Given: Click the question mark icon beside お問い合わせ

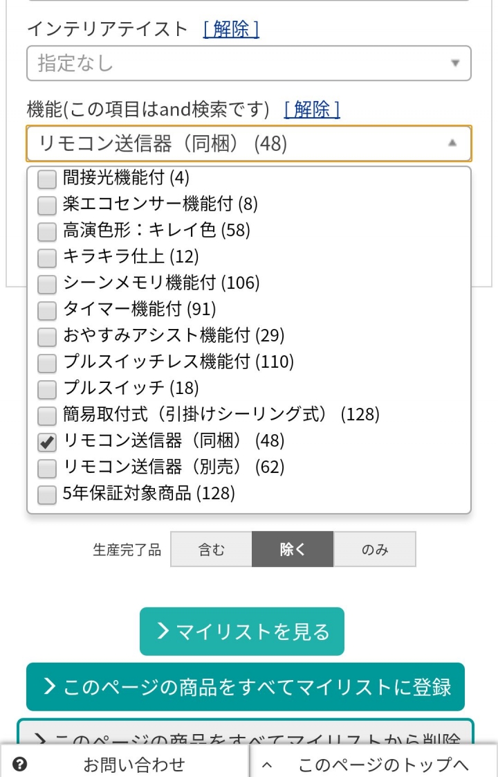Looking at the screenshot, I should coord(20,764).
